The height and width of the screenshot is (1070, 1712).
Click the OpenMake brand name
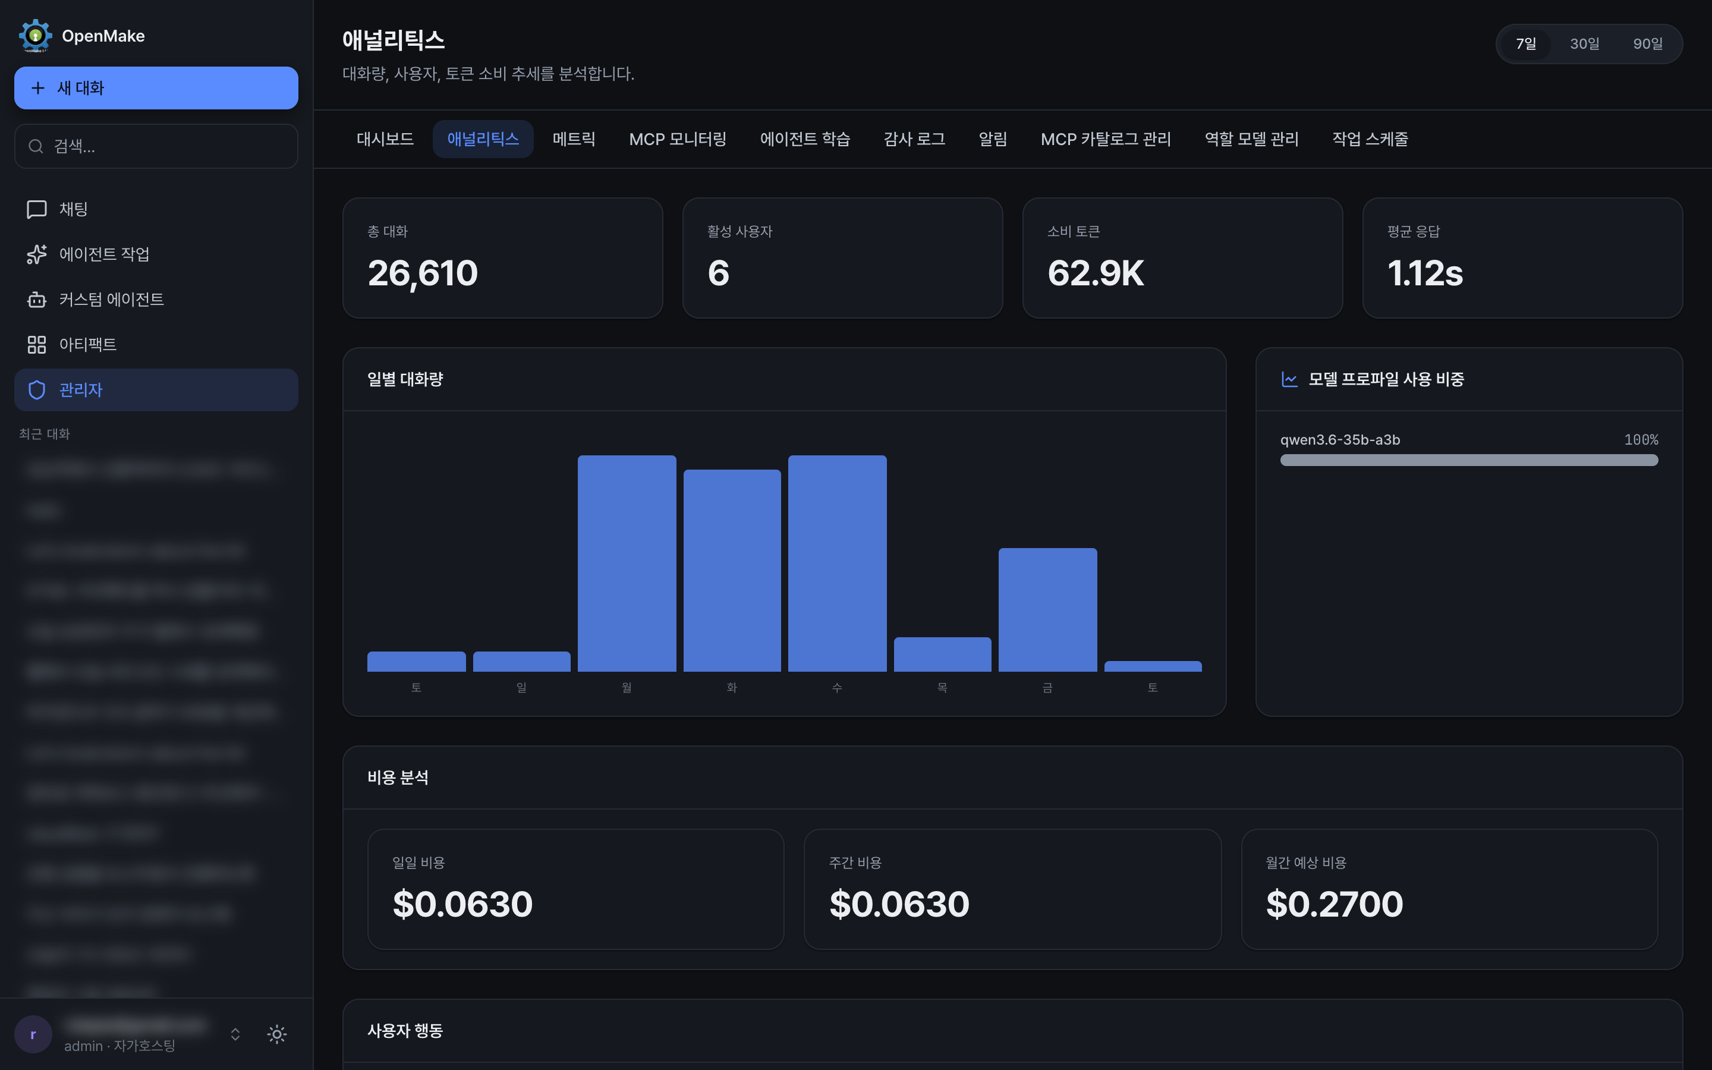(103, 36)
